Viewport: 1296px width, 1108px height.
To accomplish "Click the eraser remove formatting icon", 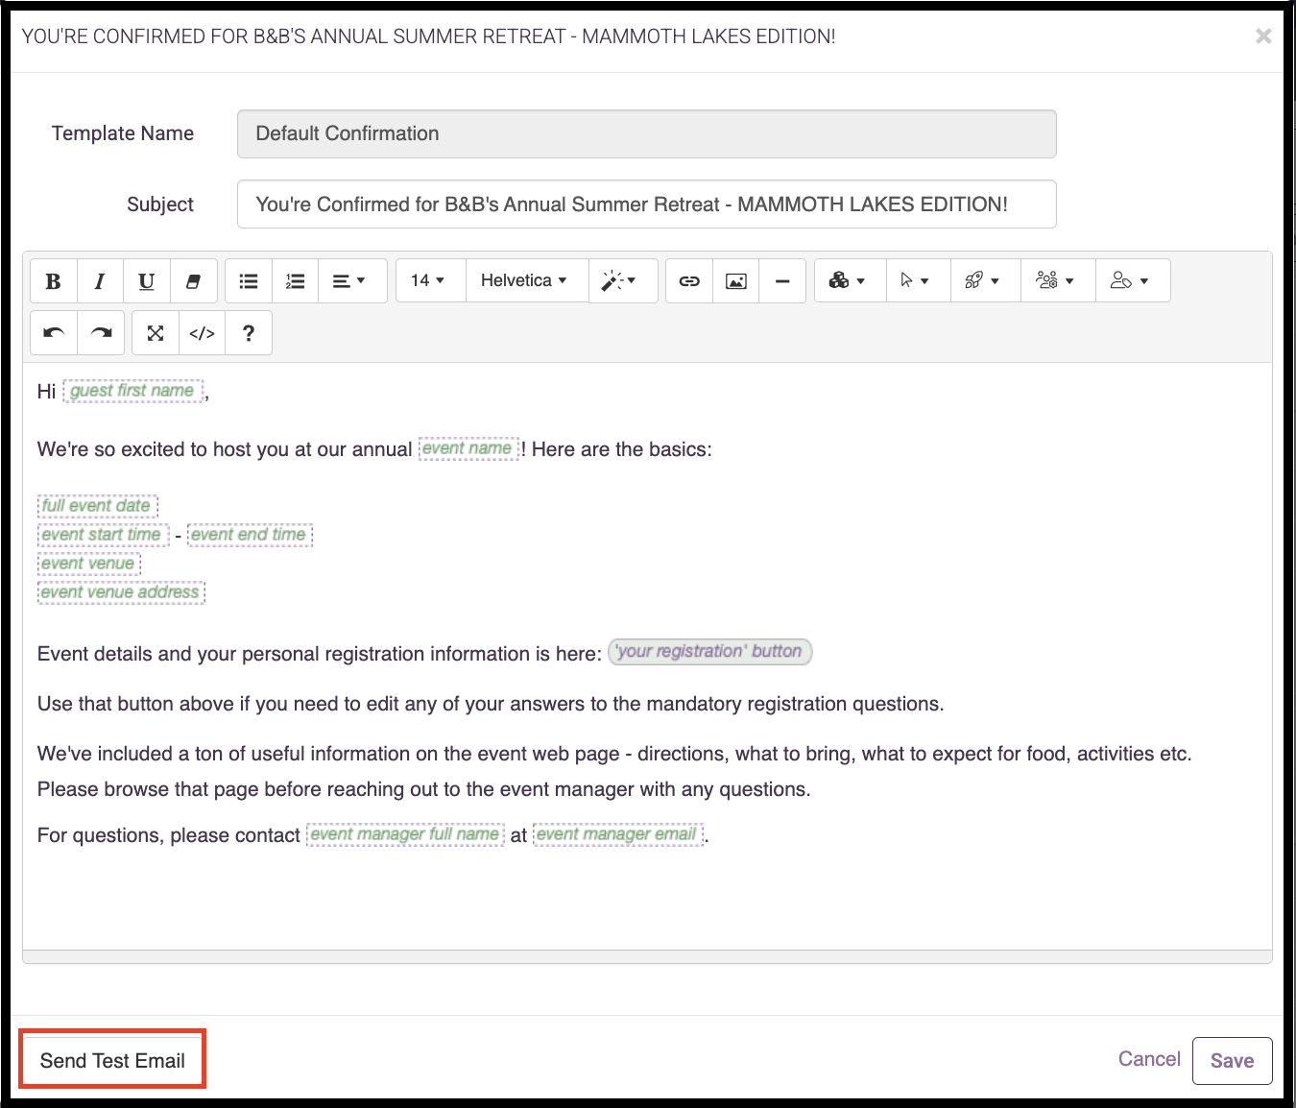I will (x=194, y=281).
